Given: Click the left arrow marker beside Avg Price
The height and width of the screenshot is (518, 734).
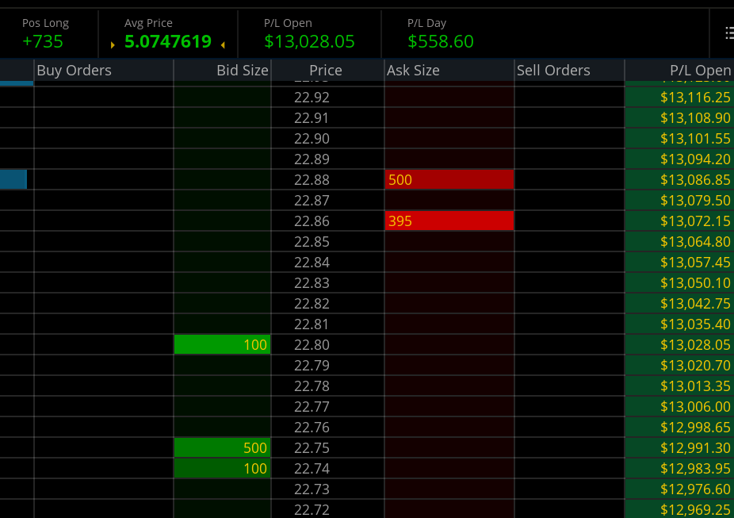Looking at the screenshot, I should point(113,45).
